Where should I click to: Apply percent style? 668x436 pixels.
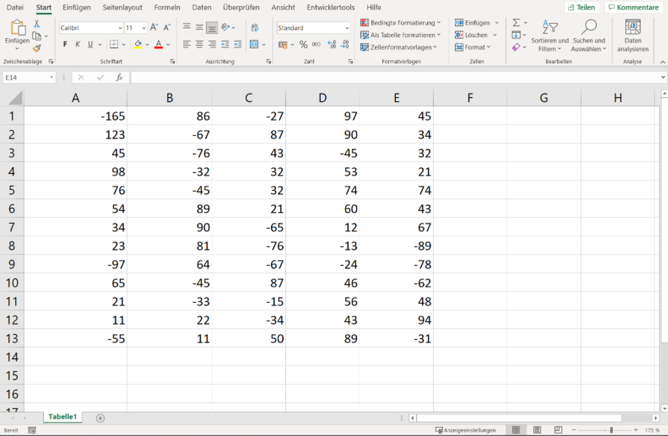click(x=303, y=45)
